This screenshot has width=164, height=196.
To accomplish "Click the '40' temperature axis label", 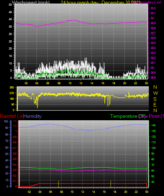I will tap(153, 182).
